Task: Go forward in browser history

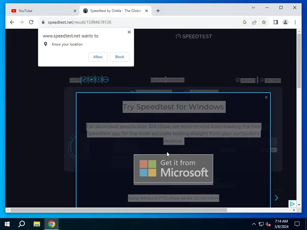Action: tap(22, 22)
